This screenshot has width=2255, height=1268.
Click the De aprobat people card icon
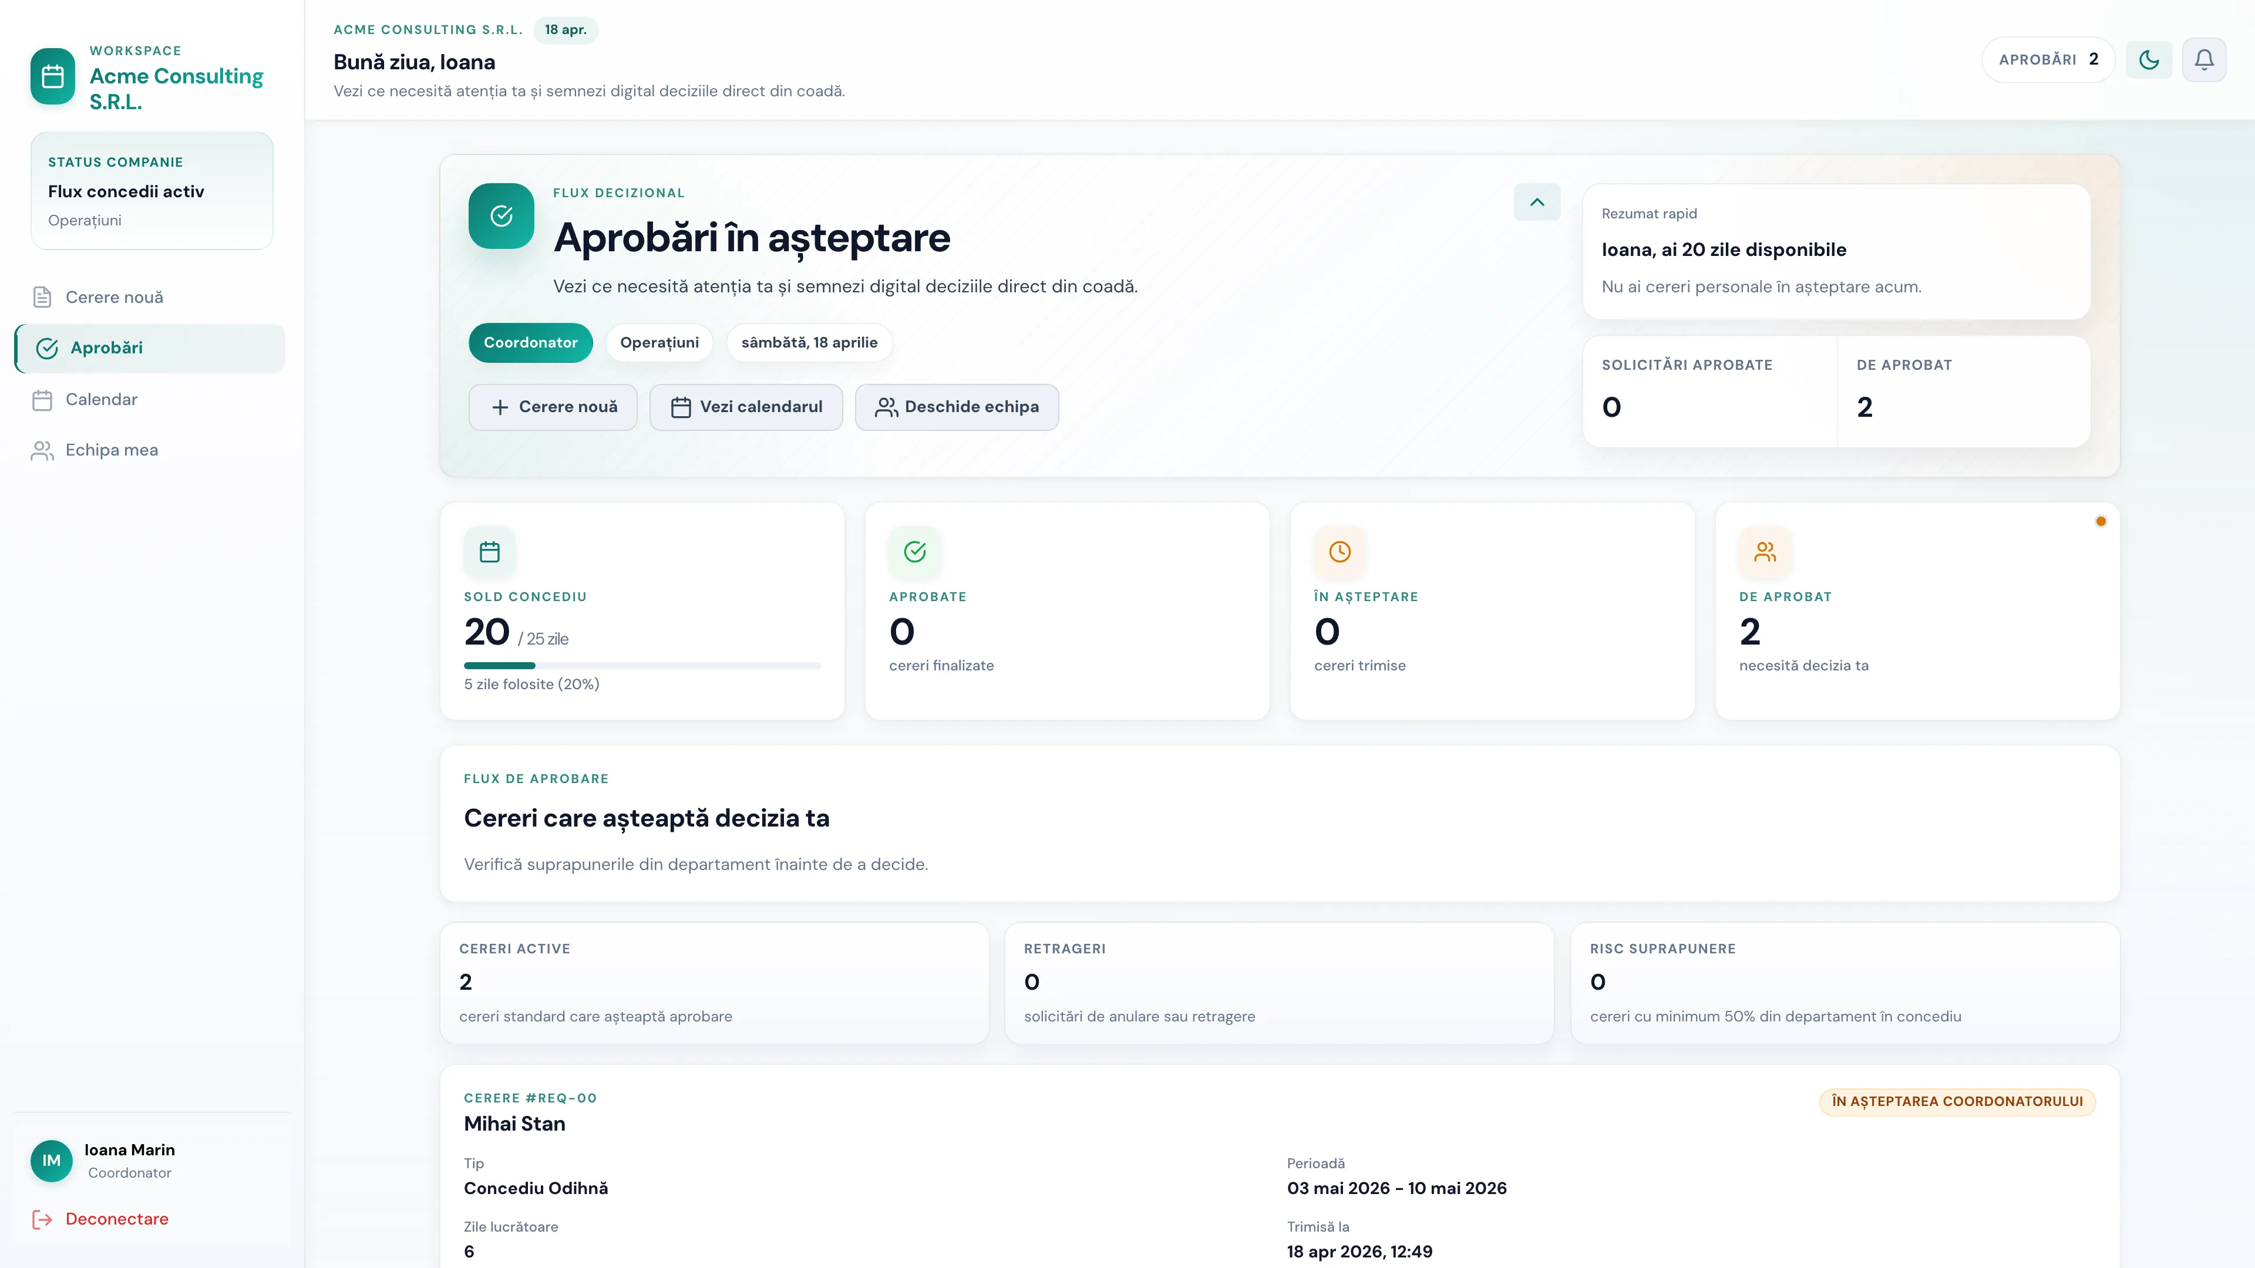1765,551
